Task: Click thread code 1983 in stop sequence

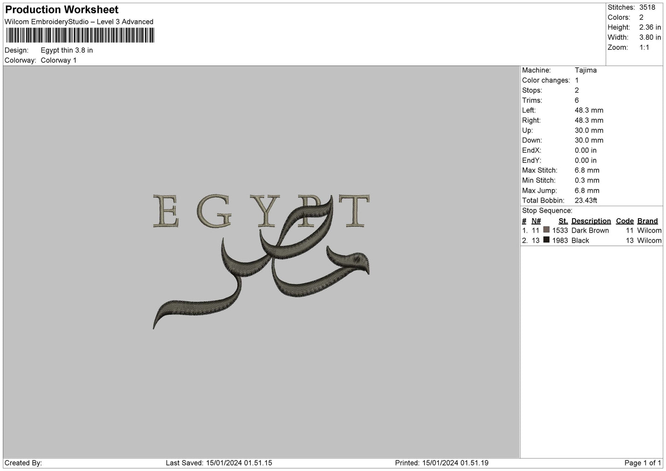Action: [560, 241]
